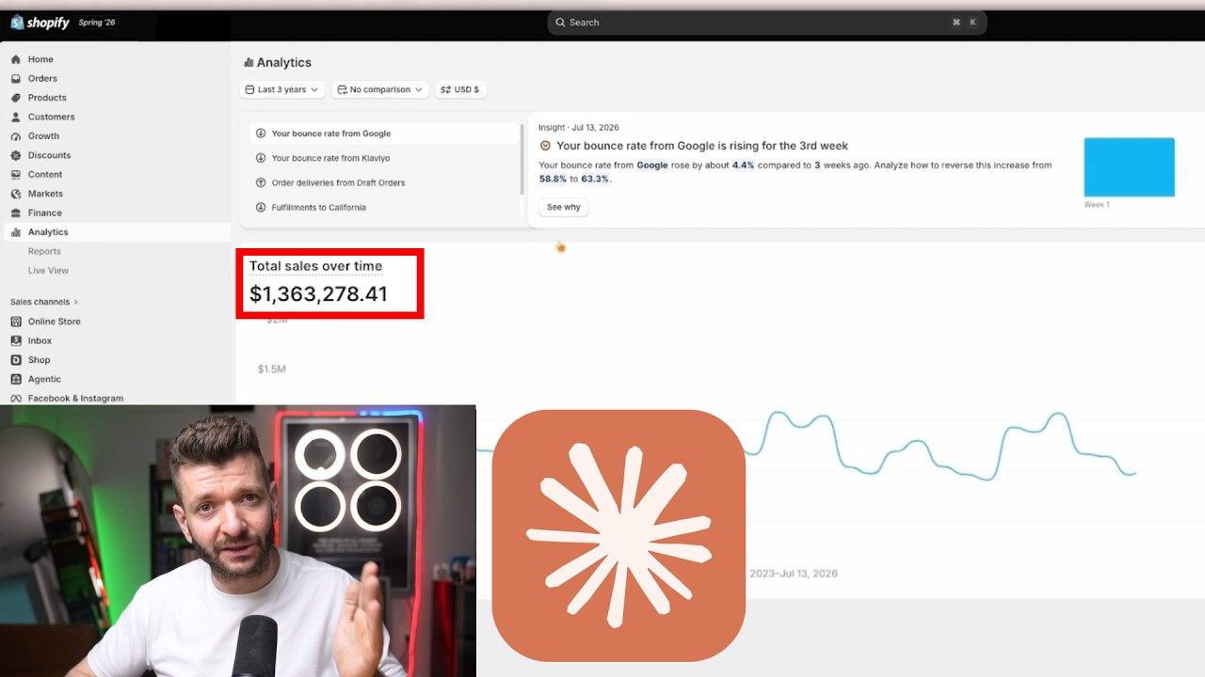Click the Customers person icon
The height and width of the screenshot is (677, 1205).
[x=16, y=117]
